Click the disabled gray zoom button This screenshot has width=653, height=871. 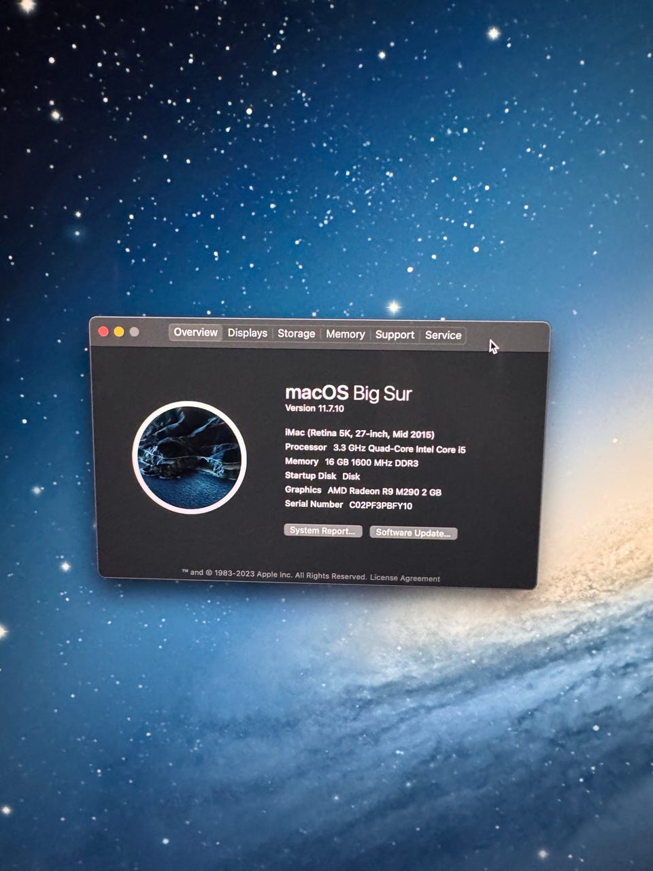pos(135,332)
